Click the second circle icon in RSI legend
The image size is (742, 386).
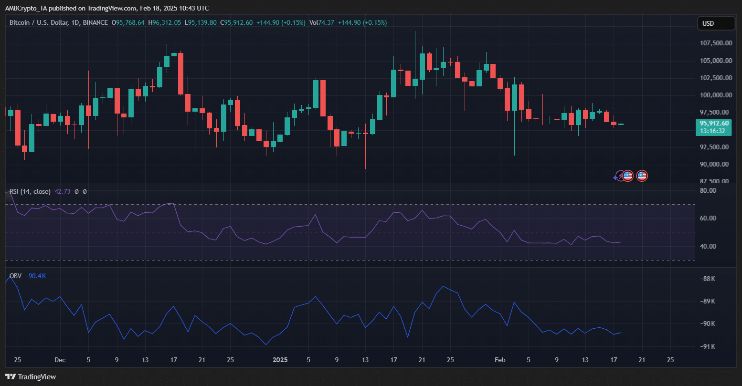tap(84, 191)
